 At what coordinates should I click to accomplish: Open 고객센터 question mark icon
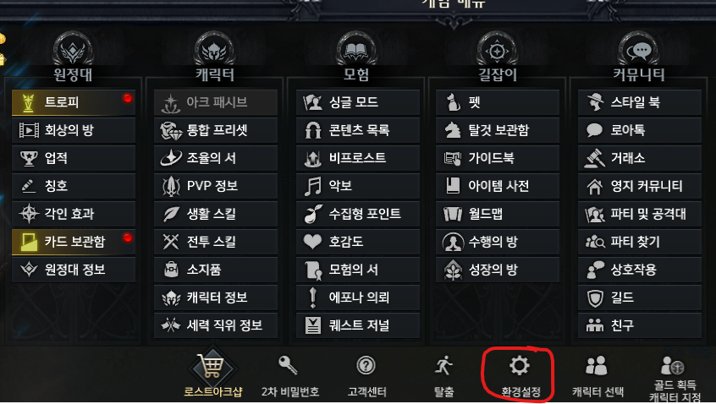366,365
